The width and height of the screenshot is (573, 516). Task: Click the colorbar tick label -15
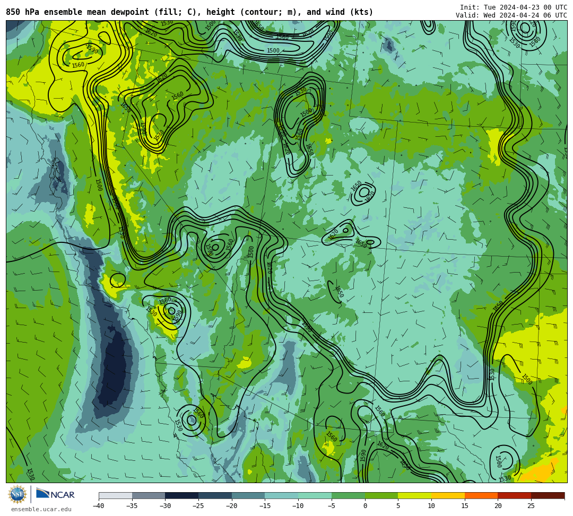pos(265,506)
